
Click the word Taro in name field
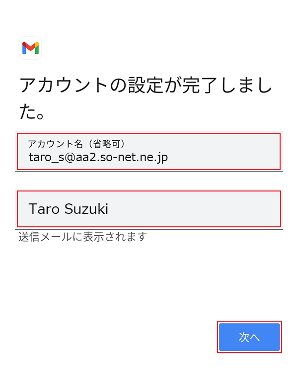coord(44,209)
